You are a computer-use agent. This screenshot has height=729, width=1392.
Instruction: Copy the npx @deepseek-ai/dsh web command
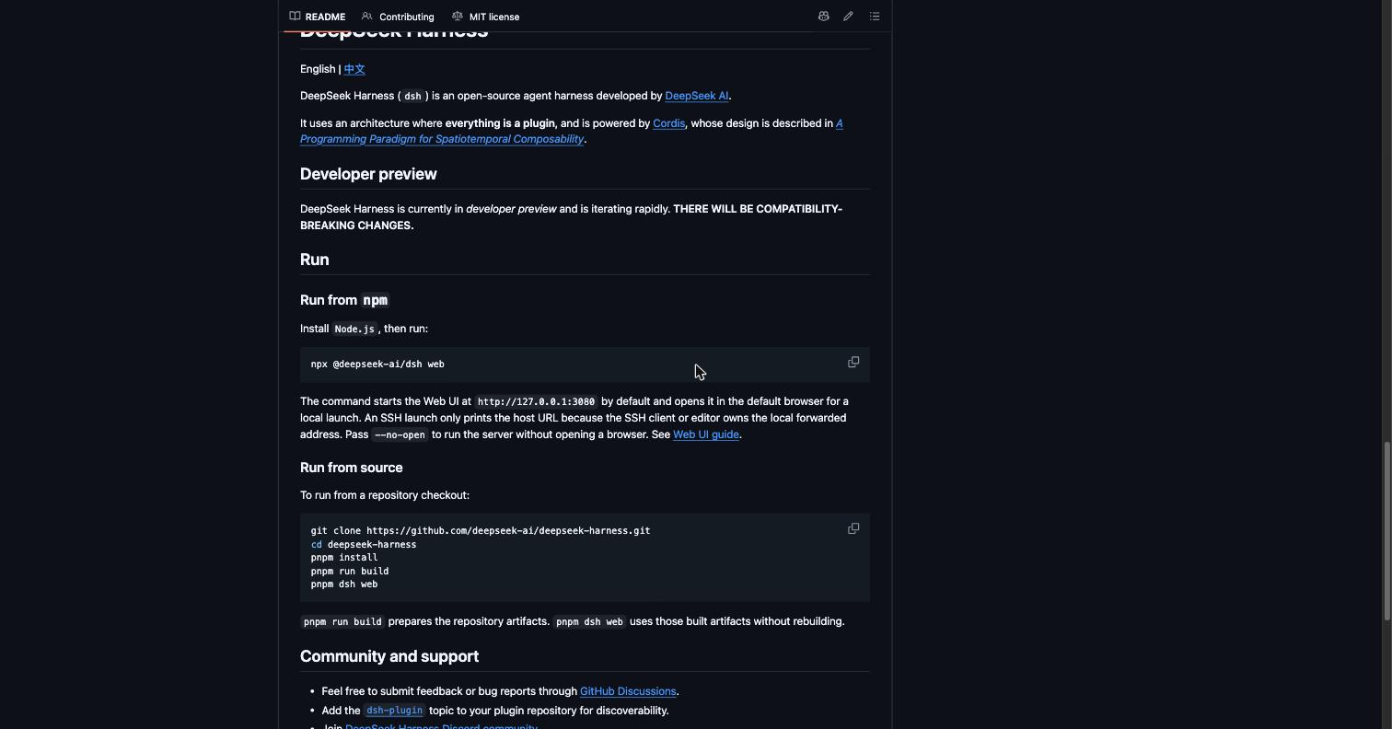(x=853, y=363)
